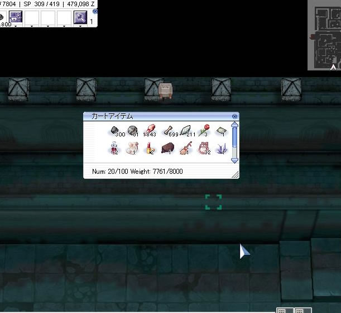The image size is (341, 313).
Task: Click the cart window's corner resize grip
Action: (x=236, y=175)
